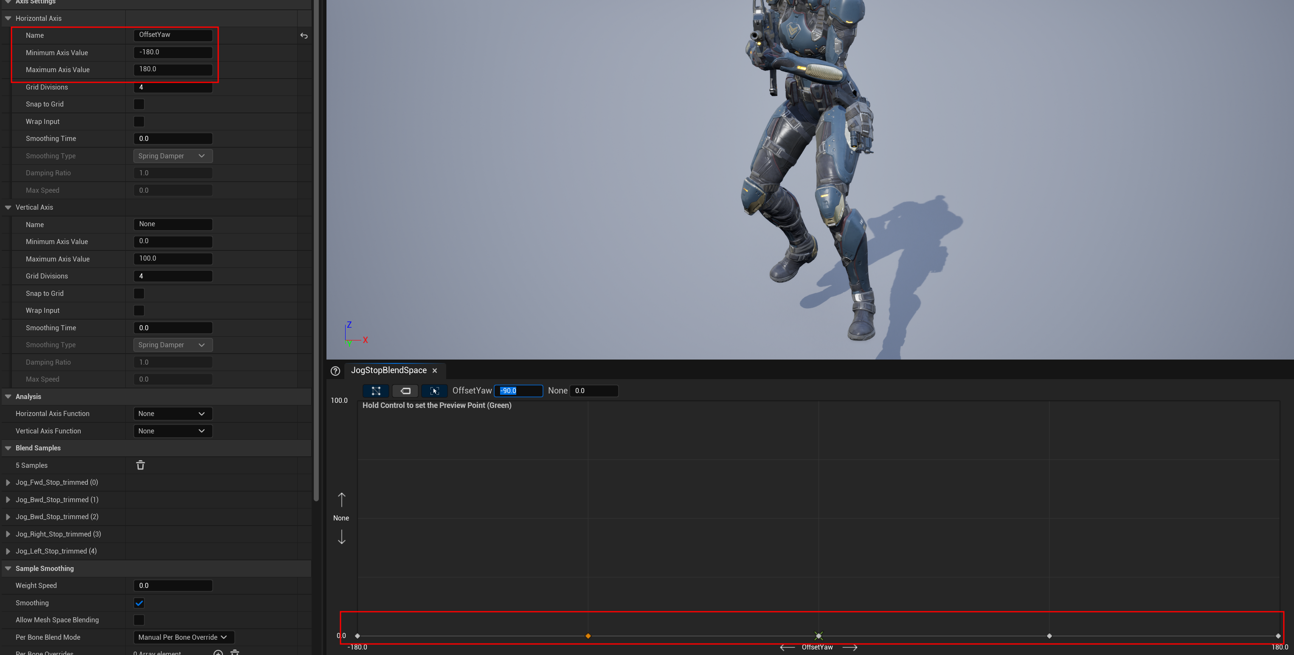Close the JogStopBlendSpace tab
Screen dimensions: 1294x655
(x=435, y=371)
